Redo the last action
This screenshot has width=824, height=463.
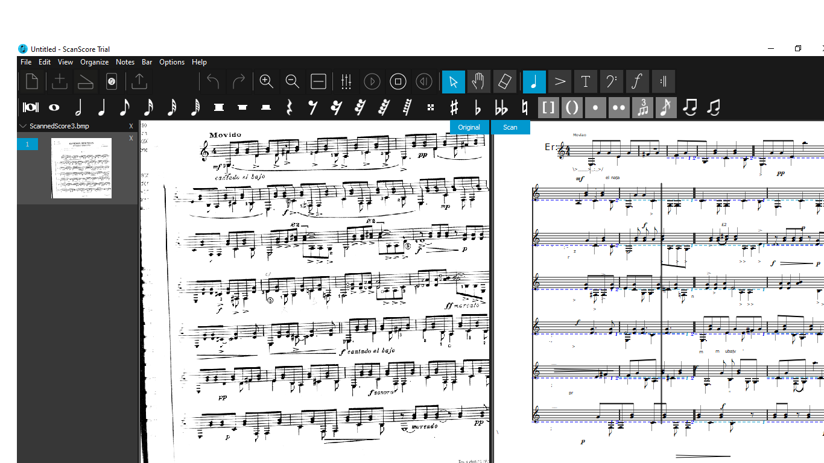(239, 81)
